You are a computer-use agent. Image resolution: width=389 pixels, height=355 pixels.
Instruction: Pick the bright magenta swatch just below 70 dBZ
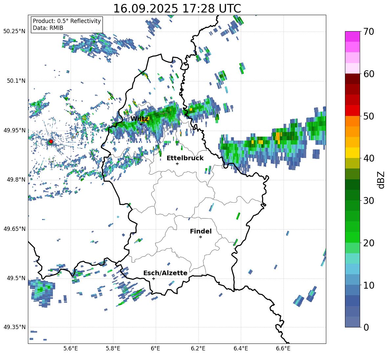pyautogui.click(x=352, y=37)
